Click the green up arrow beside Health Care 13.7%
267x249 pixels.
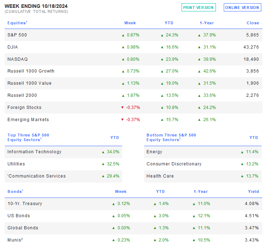242,176
